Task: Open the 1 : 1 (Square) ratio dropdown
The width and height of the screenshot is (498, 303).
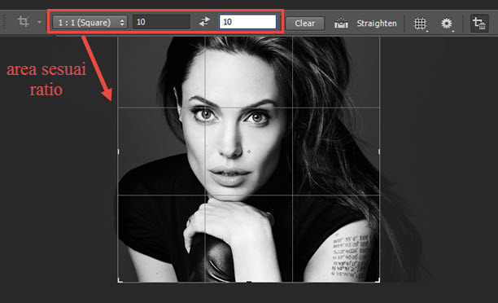Action: tap(90, 23)
